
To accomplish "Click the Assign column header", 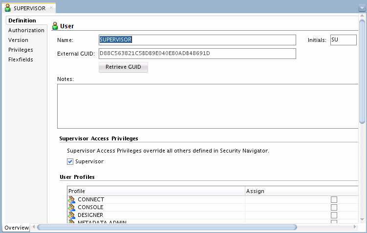I will [302, 191].
